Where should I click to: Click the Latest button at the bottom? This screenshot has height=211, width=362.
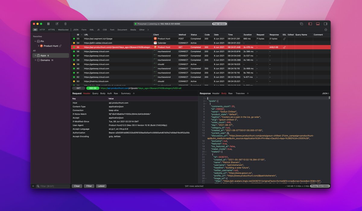[x=101, y=186]
